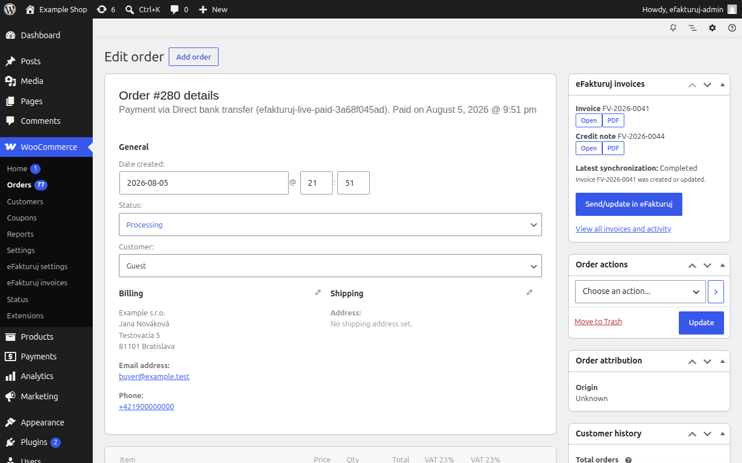This screenshot has width=742, height=463.
Task: Open the comments bubble icon in admin bar
Action: coord(174,9)
